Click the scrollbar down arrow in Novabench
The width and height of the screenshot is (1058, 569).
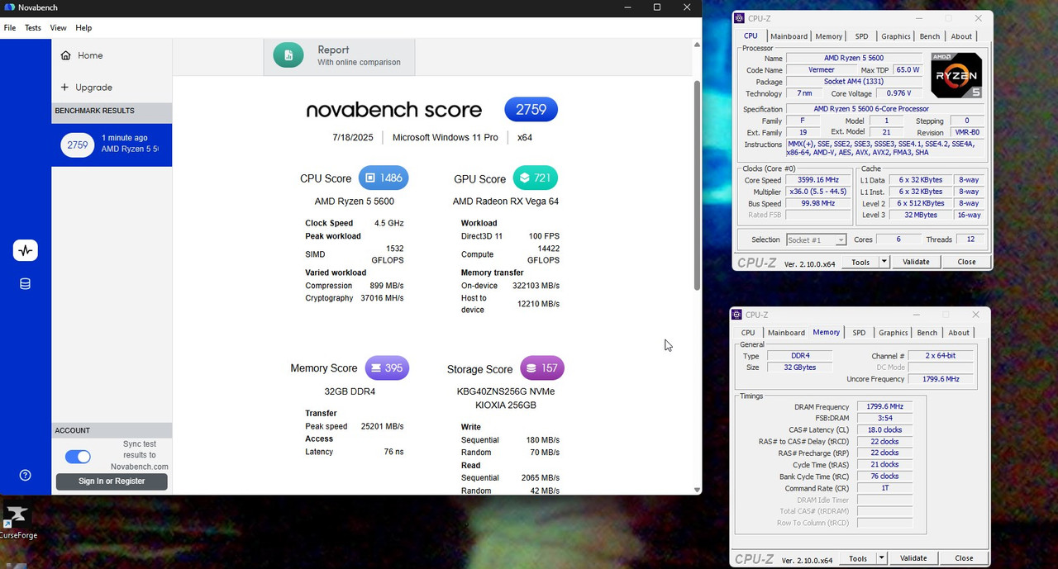697,490
